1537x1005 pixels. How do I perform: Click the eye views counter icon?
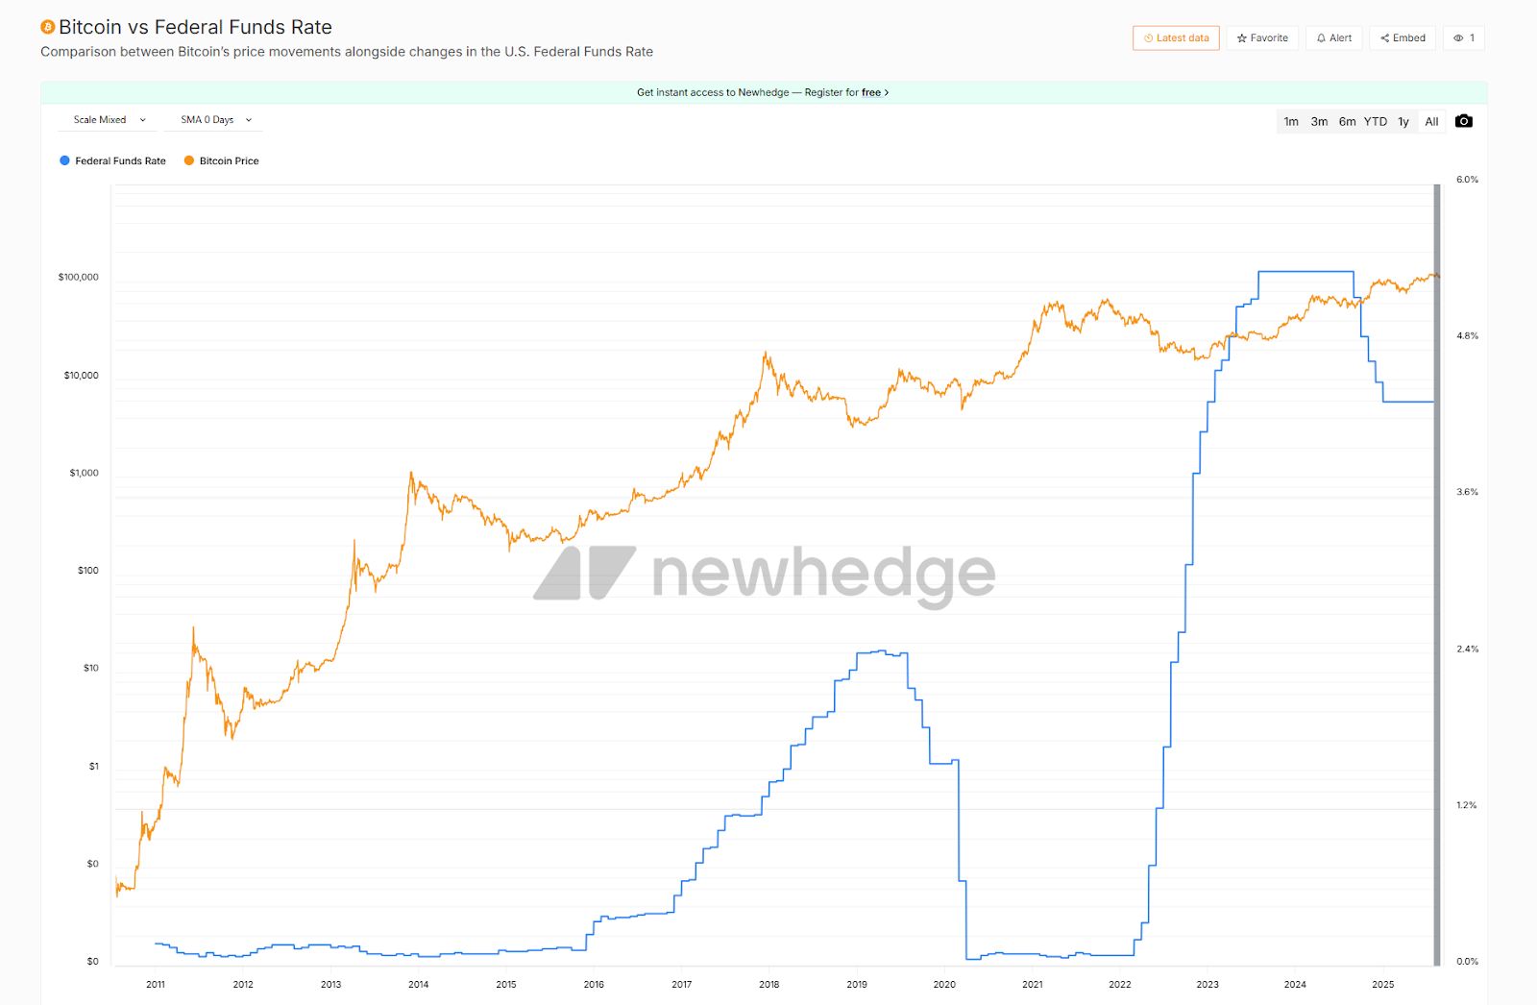click(x=1458, y=38)
